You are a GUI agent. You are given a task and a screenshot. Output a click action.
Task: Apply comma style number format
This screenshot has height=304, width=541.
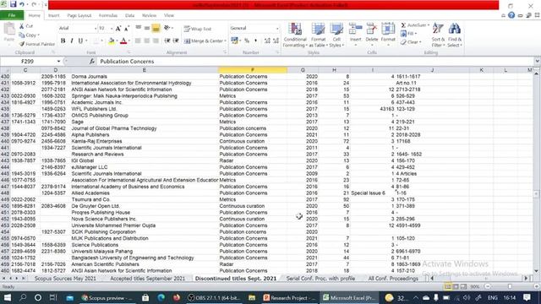tap(255, 41)
